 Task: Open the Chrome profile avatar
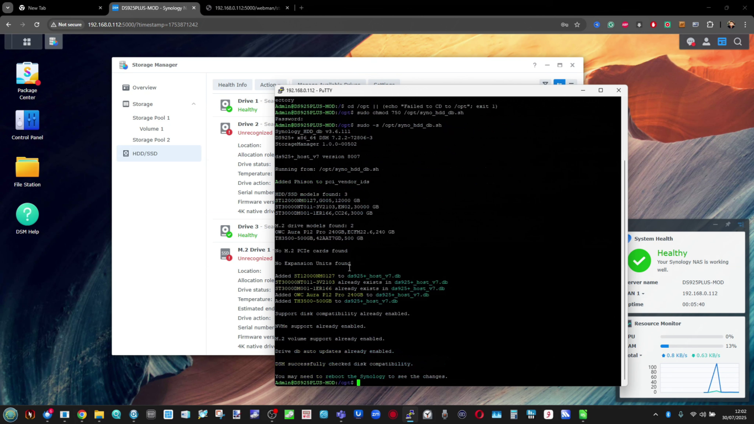point(731,24)
